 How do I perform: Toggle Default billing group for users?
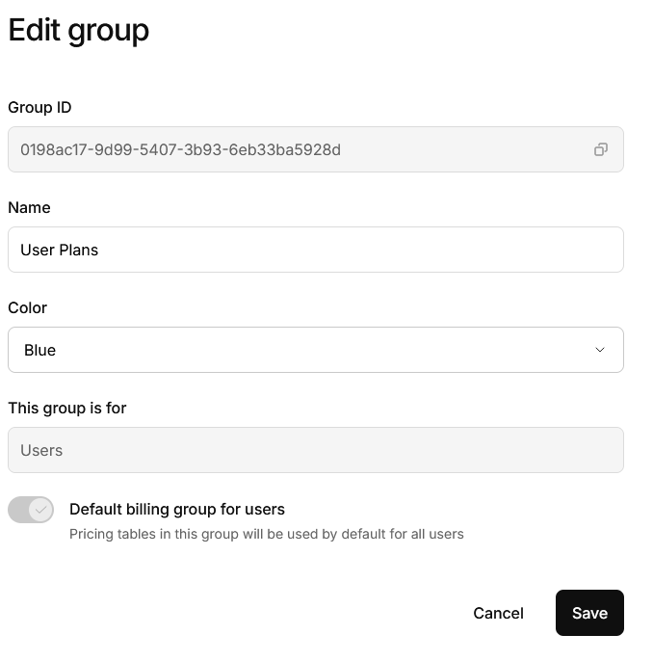click(31, 510)
